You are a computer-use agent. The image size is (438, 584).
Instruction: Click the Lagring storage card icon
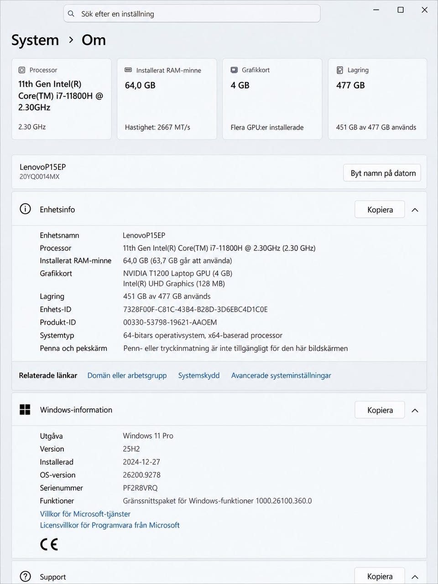click(x=340, y=70)
